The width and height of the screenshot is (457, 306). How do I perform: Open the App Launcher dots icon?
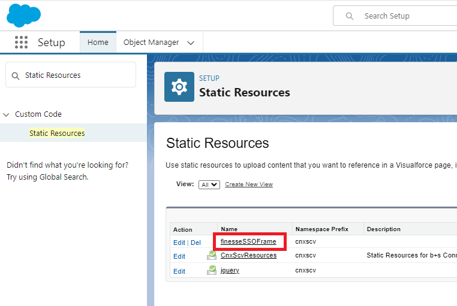pyautogui.click(x=21, y=43)
